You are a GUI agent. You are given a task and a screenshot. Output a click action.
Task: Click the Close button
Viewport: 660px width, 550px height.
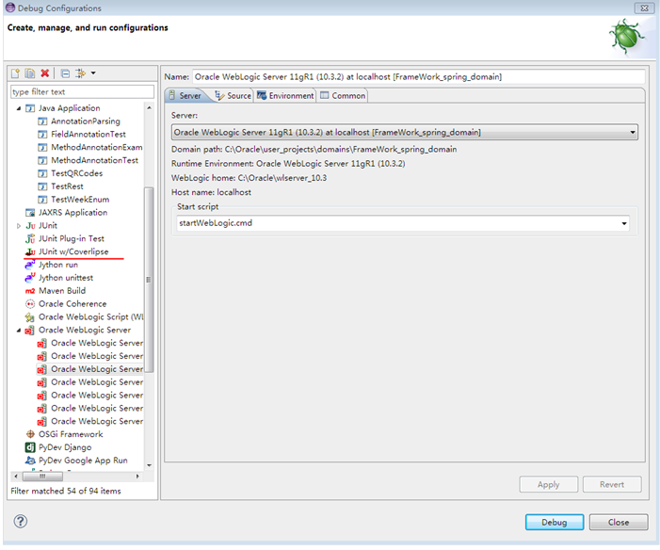coord(619,522)
